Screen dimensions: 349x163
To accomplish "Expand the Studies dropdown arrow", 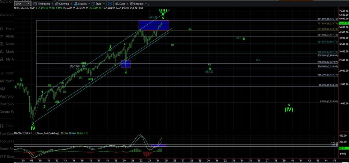I will (x=89, y=4).
